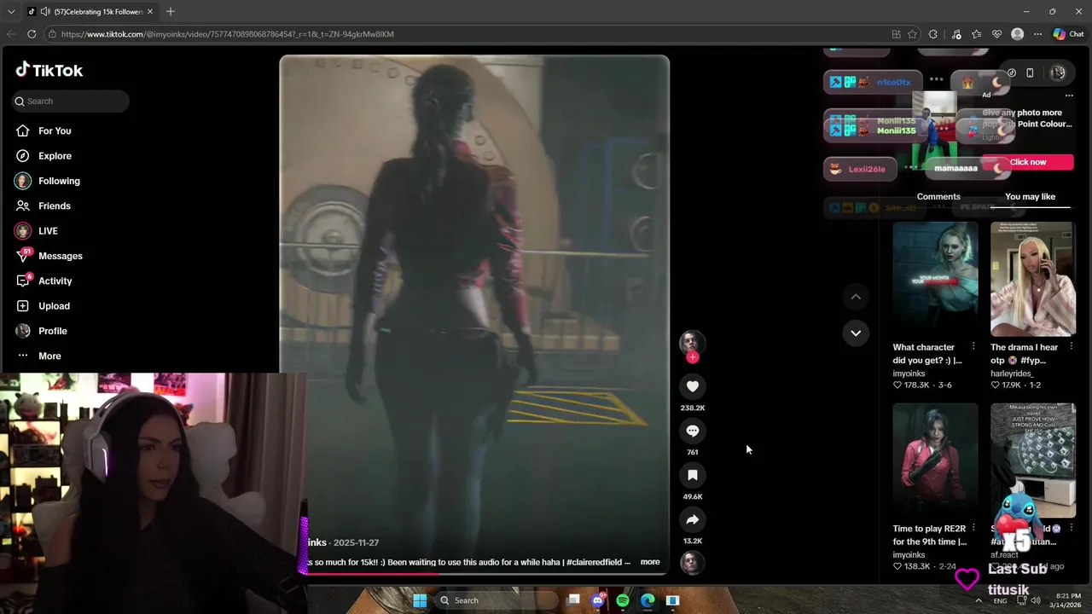Image resolution: width=1092 pixels, height=614 pixels.
Task: Refresh the page
Action: 32,34
